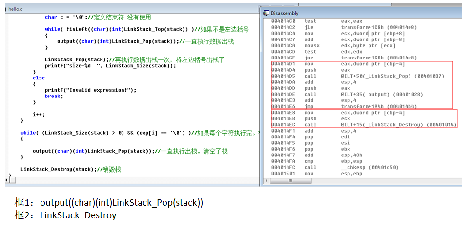Click the Disassembly horizontal scrollbar thumb
This screenshot has height=233, width=471.
[290, 181]
